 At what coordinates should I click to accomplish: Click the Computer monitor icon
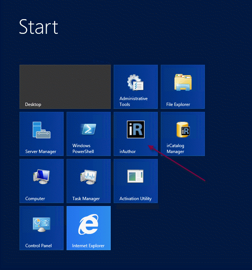point(41,177)
